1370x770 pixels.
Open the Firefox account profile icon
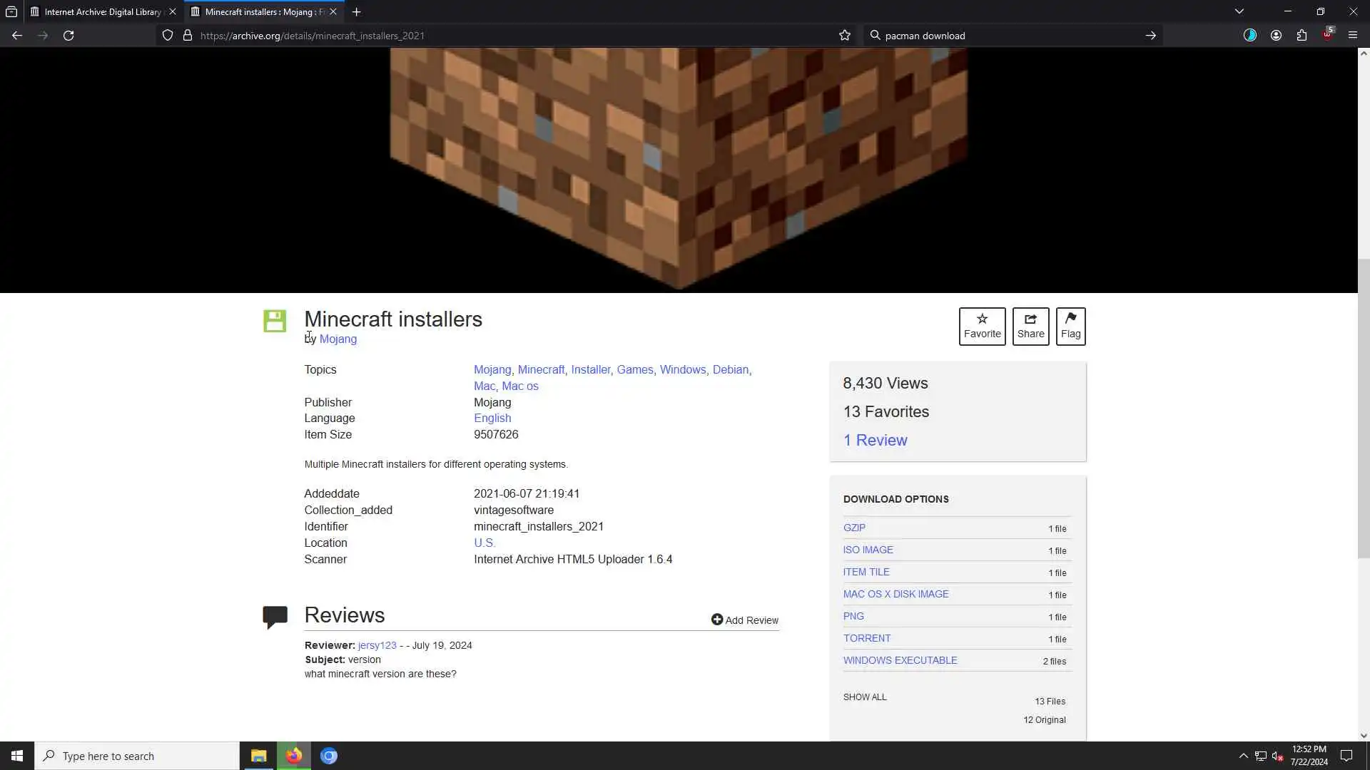[1276, 36]
